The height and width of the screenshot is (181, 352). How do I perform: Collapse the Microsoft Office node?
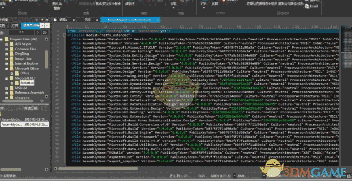pos(7,69)
